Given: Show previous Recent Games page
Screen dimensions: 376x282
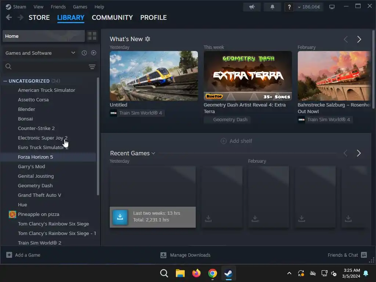Looking at the screenshot, I should click(345, 153).
